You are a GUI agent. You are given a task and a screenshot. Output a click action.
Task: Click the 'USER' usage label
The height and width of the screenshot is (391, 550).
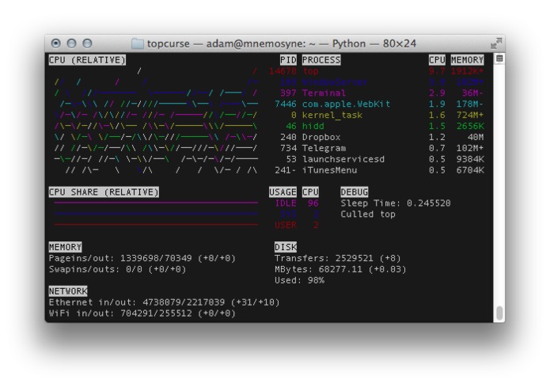click(x=286, y=225)
